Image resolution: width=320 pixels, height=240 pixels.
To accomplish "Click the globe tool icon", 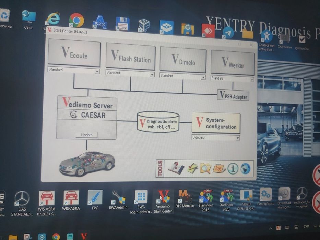I will pyautogui.click(x=245, y=169).
